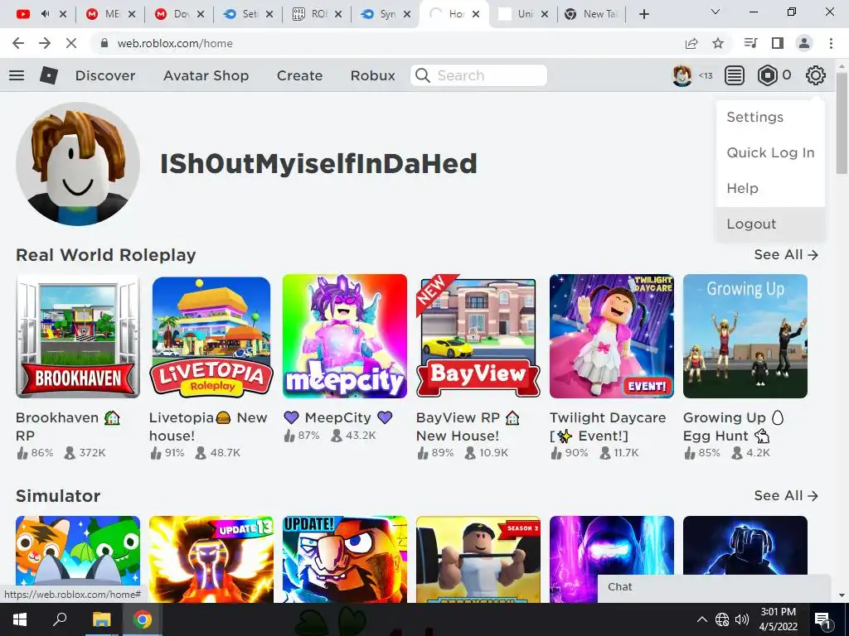849x636 pixels.
Task: View site security lock icon
Action: pos(104,43)
